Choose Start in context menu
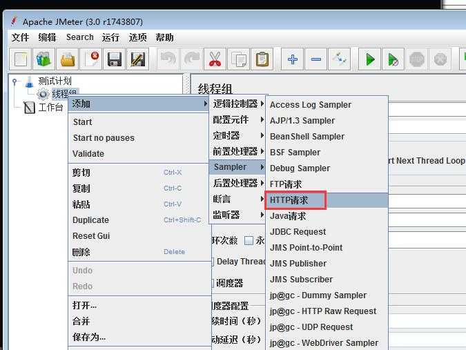Image resolution: width=466 pixels, height=350 pixels. [139, 121]
